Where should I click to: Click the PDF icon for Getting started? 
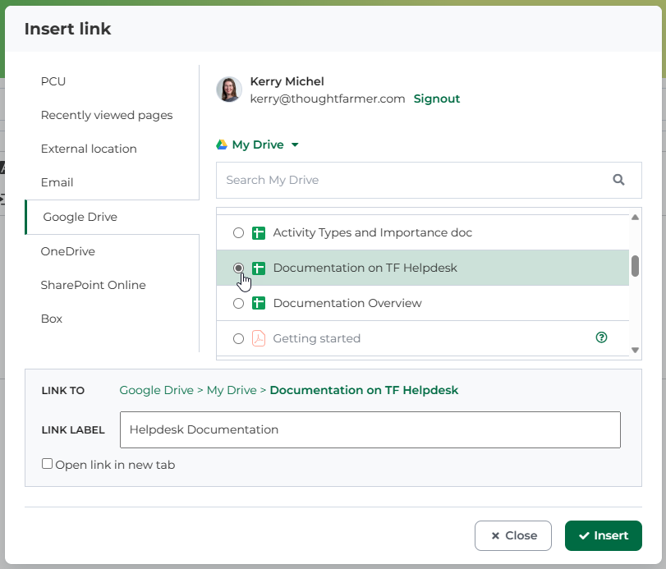[259, 339]
